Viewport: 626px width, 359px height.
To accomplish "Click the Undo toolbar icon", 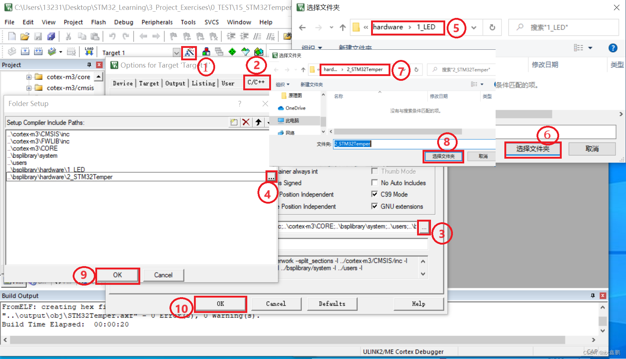I will pos(112,36).
